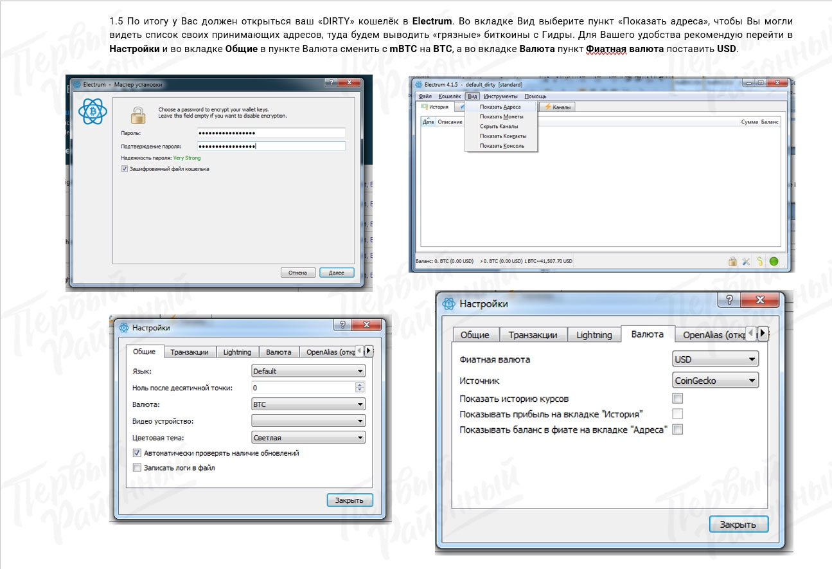The width and height of the screenshot is (832, 569).
Task: Open the Фиатная валюта dropdown showing USD
Action: click(716, 359)
